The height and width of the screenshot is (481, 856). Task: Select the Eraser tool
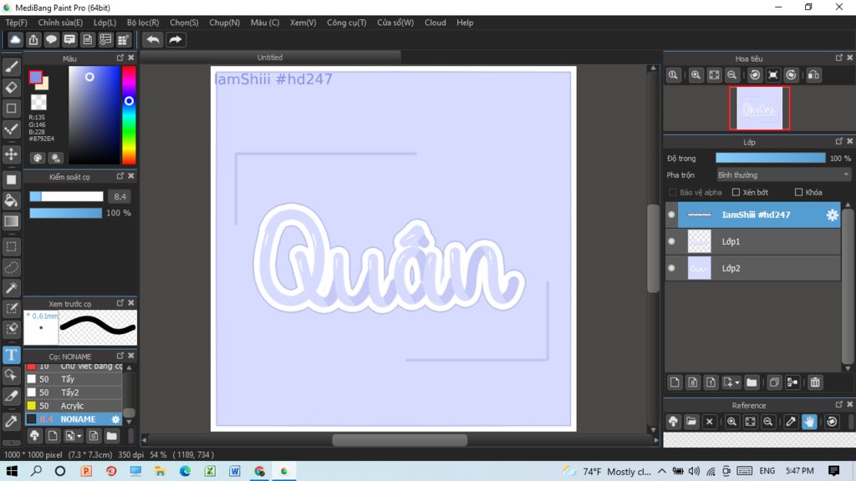coord(11,87)
